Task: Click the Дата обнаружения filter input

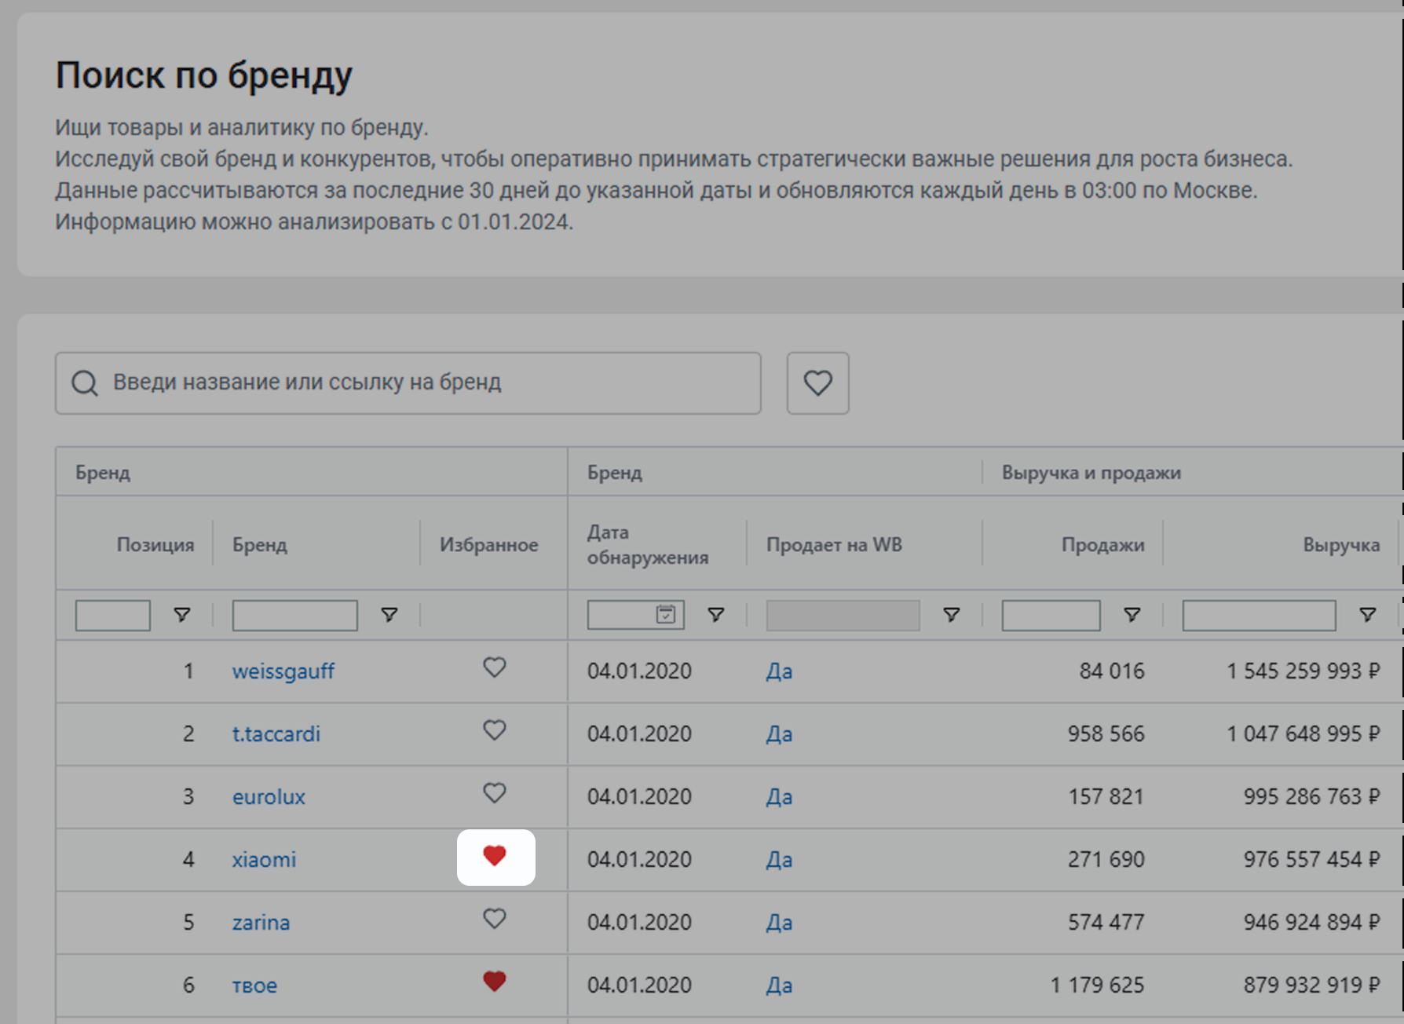Action: [x=636, y=615]
